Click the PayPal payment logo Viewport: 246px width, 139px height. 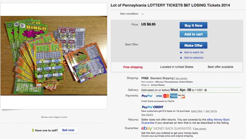point(146,96)
